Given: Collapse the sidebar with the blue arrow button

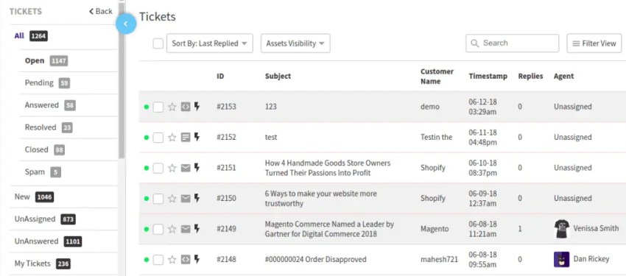Looking at the screenshot, I should pos(126,24).
